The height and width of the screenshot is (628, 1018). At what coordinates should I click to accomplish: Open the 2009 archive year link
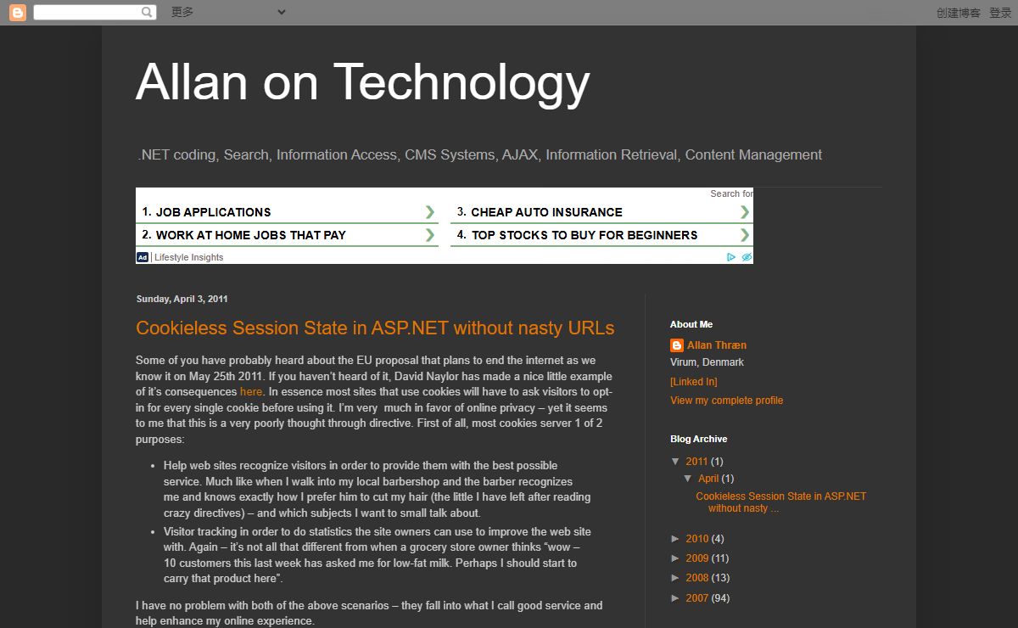click(696, 558)
